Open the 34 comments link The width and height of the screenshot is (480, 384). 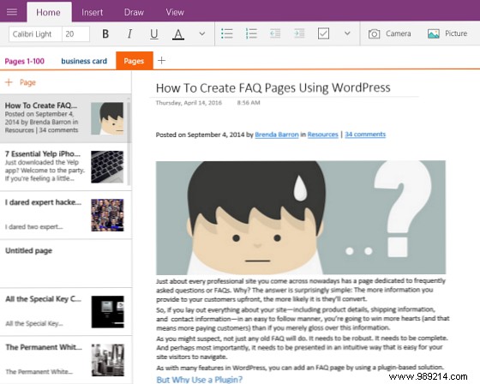(365, 135)
